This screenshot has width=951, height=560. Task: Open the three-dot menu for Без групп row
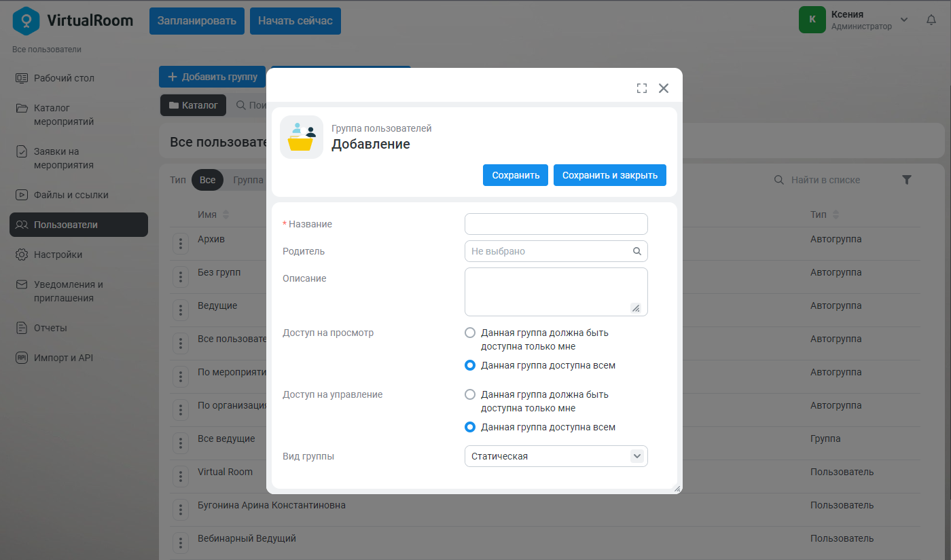click(181, 277)
